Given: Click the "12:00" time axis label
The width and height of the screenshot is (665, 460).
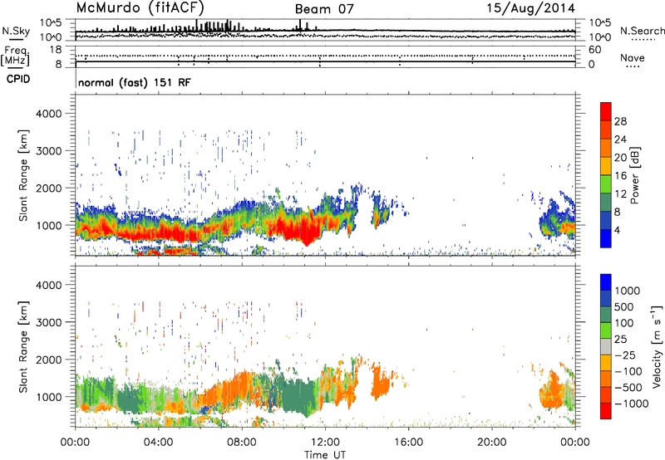Looking at the screenshot, I should pos(325,443).
